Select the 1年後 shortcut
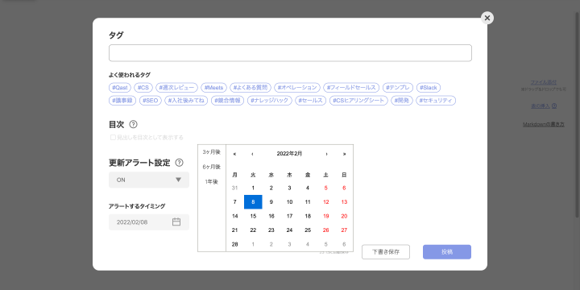The image size is (580, 290). pyautogui.click(x=212, y=181)
